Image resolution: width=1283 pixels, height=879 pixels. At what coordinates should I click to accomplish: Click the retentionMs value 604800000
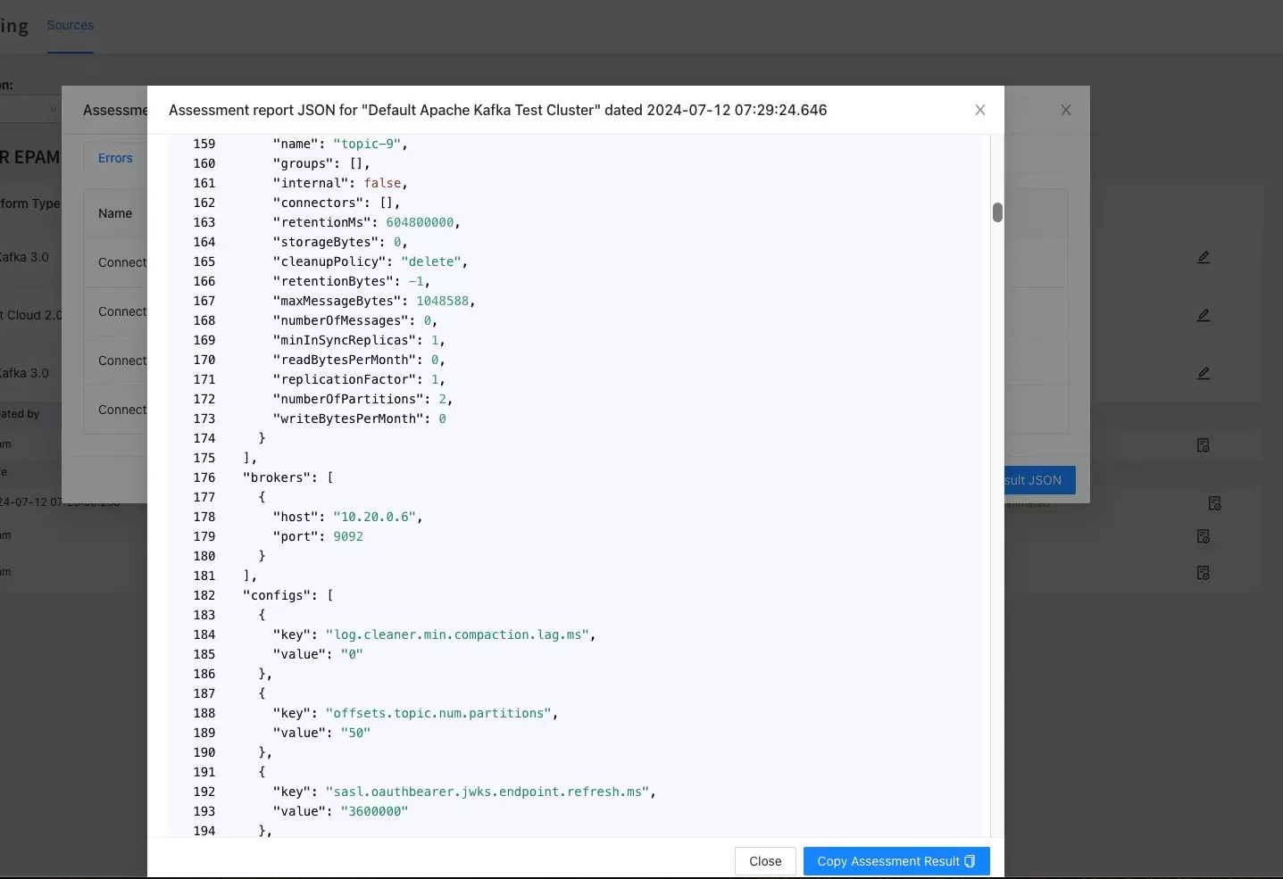pos(420,222)
